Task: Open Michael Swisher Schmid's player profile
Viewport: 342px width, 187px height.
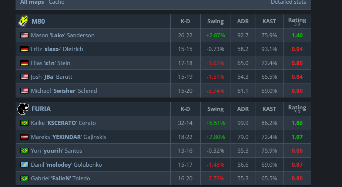Action: pyautogui.click(x=64, y=91)
